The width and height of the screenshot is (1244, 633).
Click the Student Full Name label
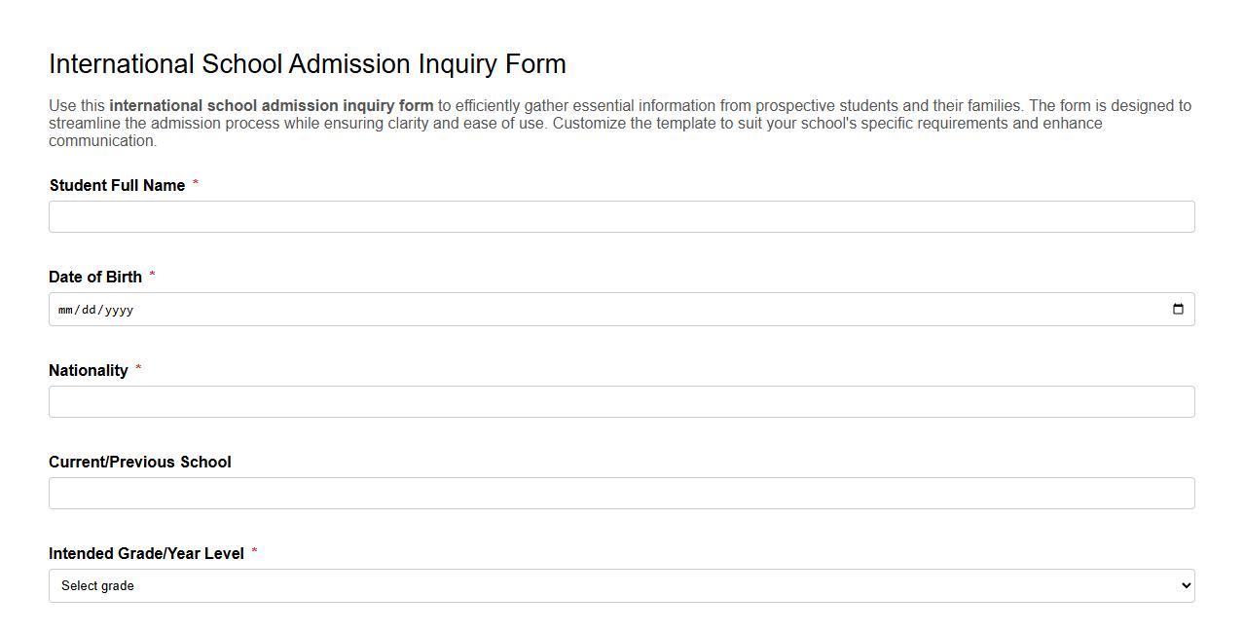coord(116,185)
